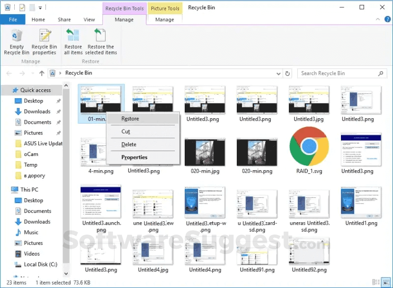Click the Help question mark button
This screenshot has height=288, width=393.
[388, 19]
